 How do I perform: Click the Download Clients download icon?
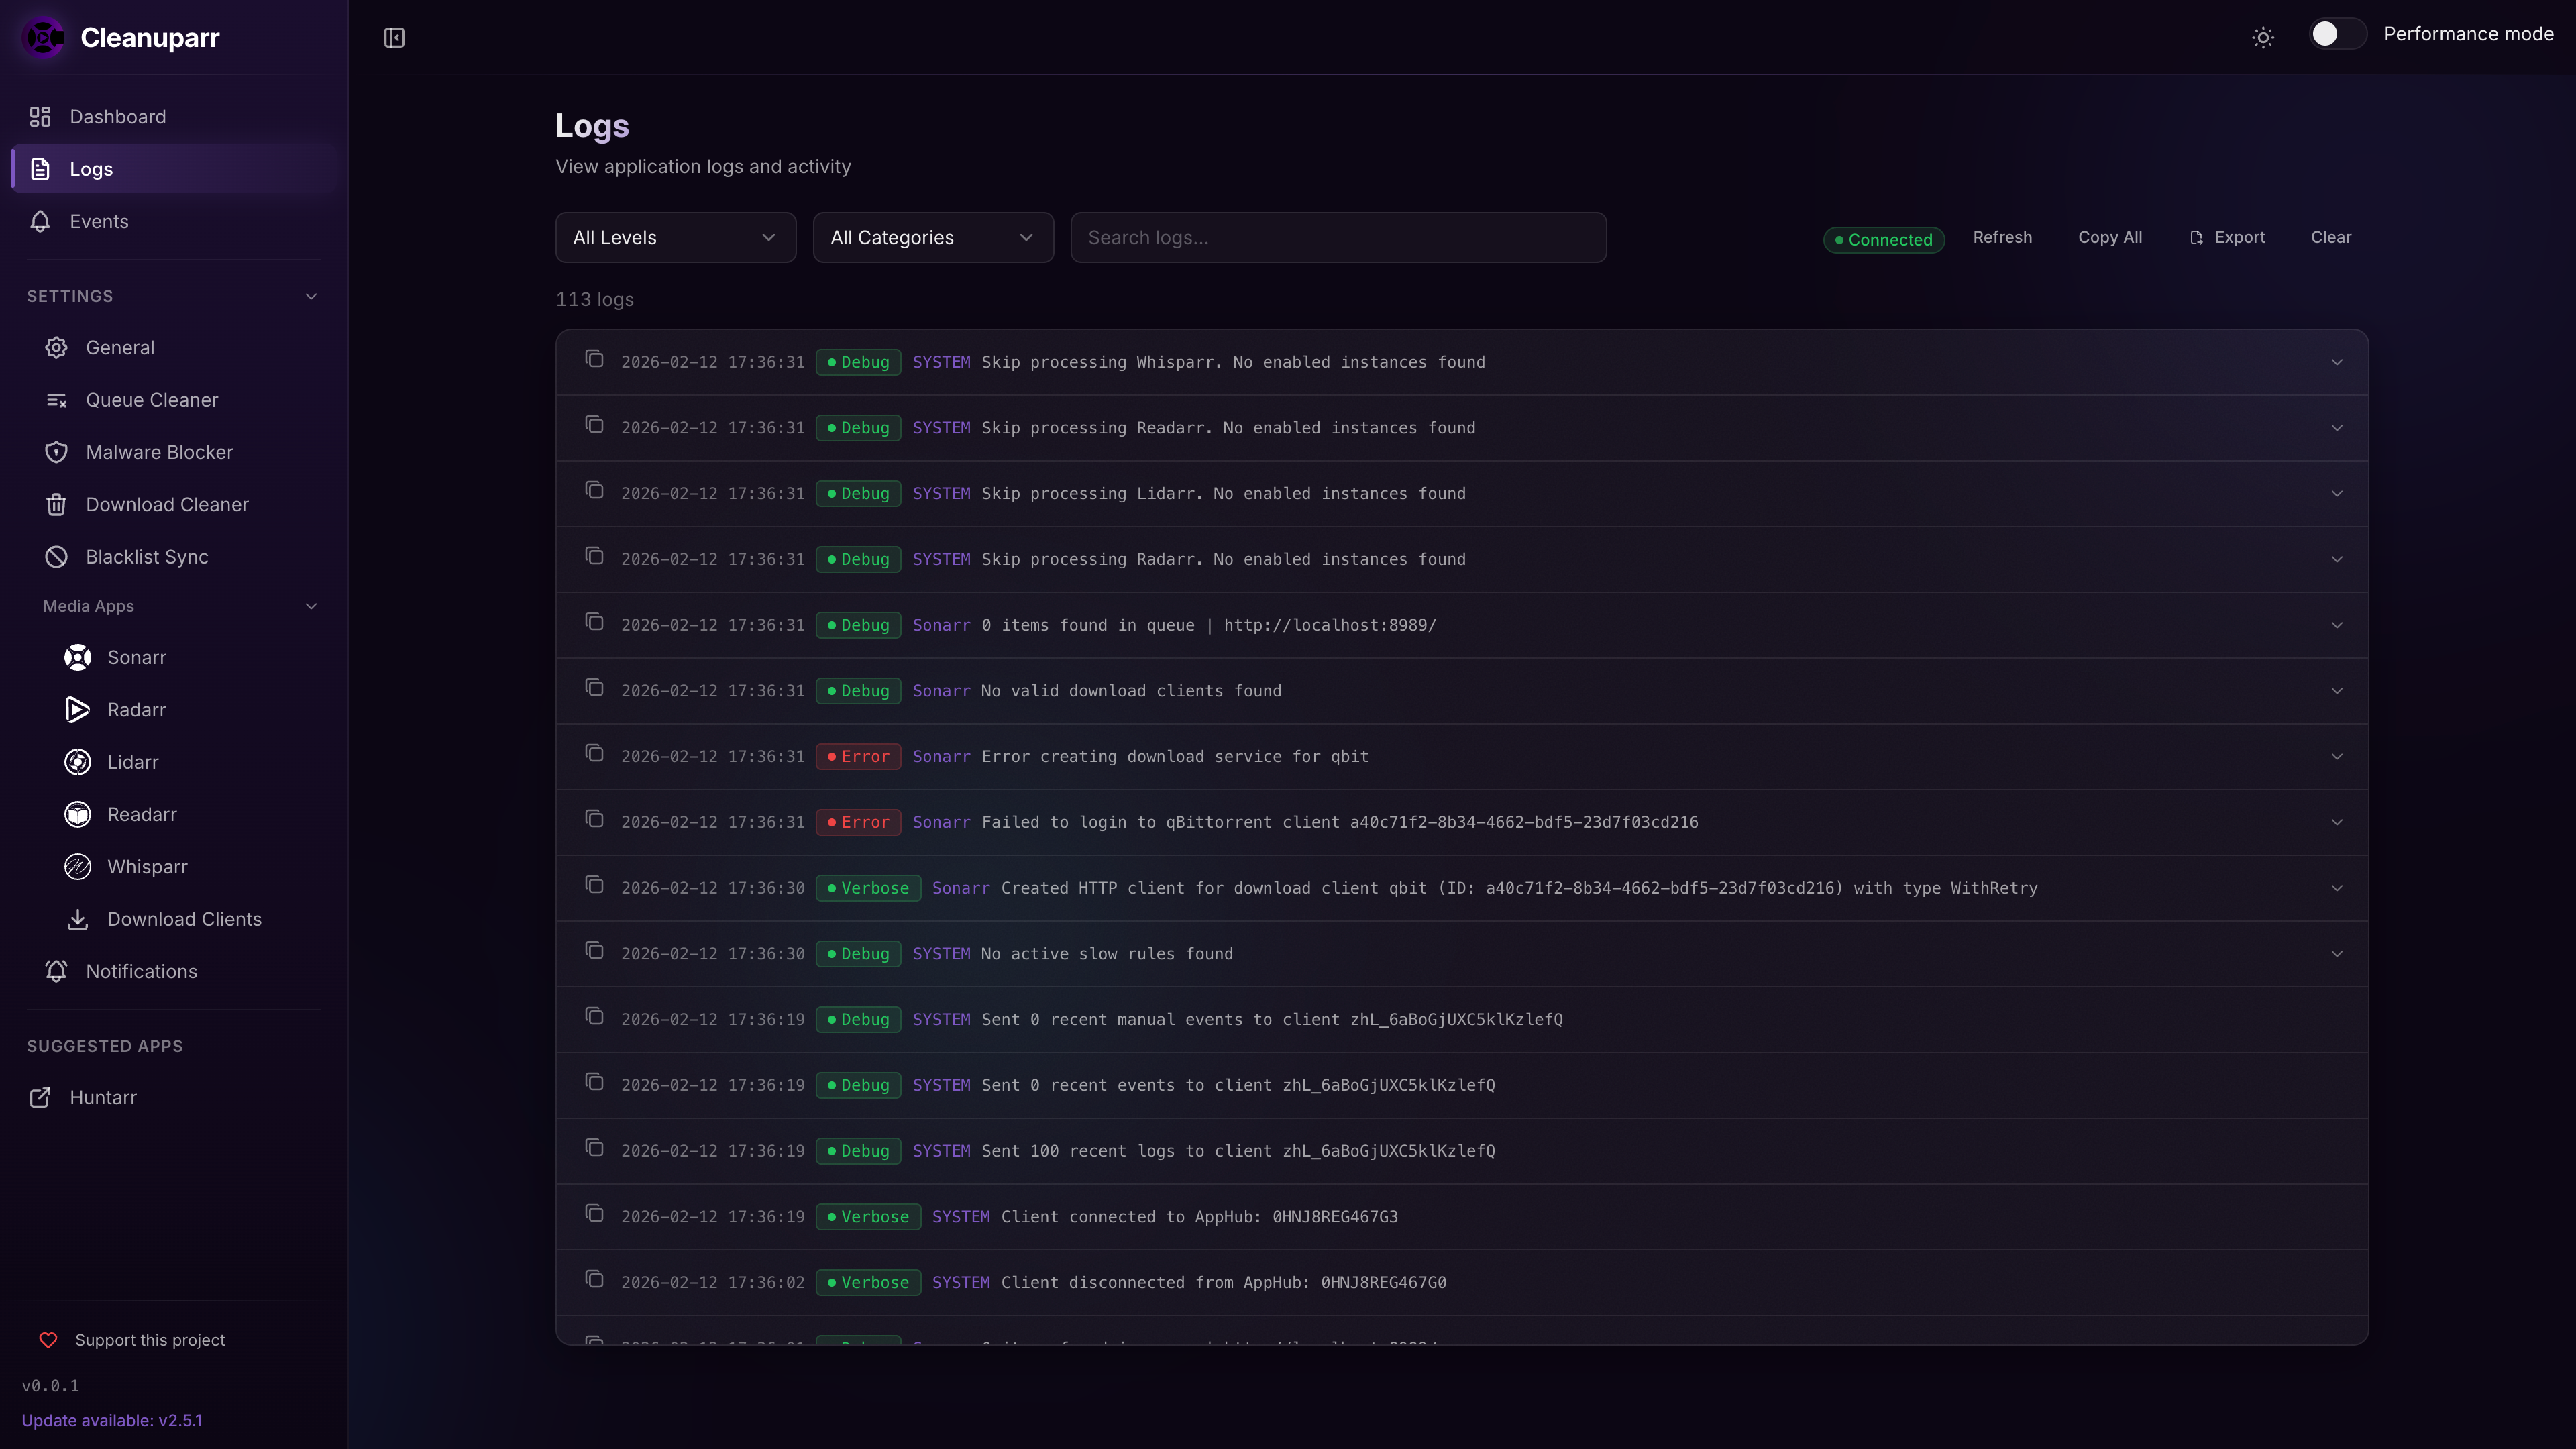click(78, 919)
